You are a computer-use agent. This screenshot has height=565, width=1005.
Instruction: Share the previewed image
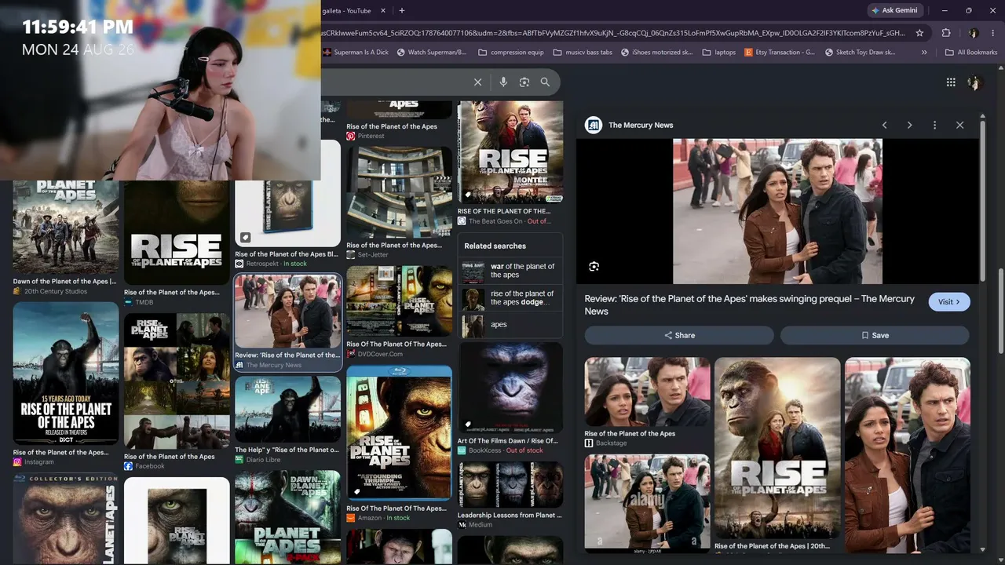(x=679, y=335)
